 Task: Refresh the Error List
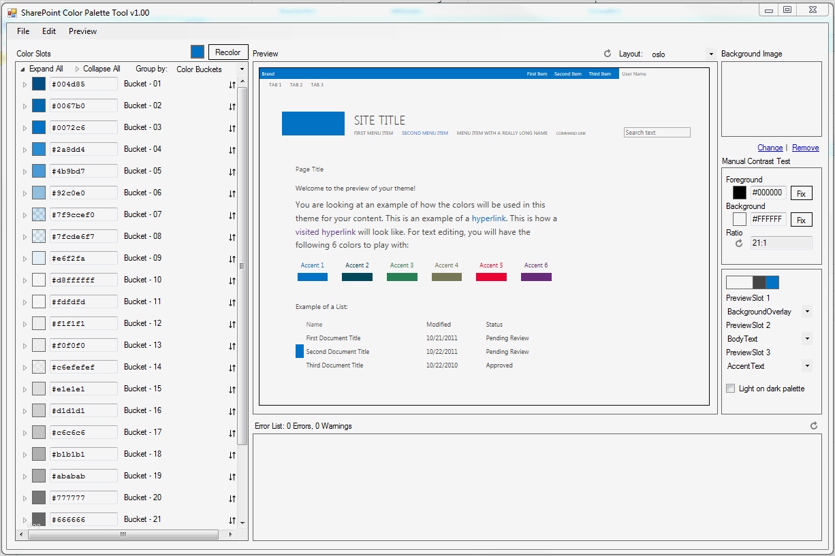click(x=814, y=425)
